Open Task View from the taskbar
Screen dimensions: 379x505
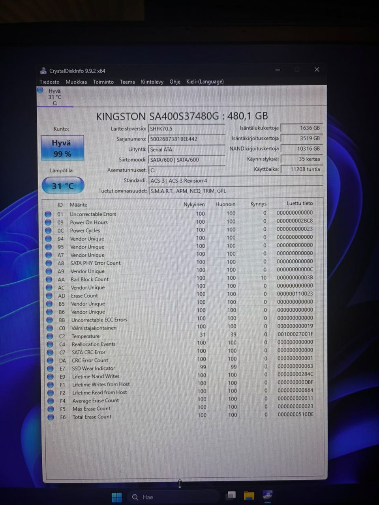(x=231, y=496)
